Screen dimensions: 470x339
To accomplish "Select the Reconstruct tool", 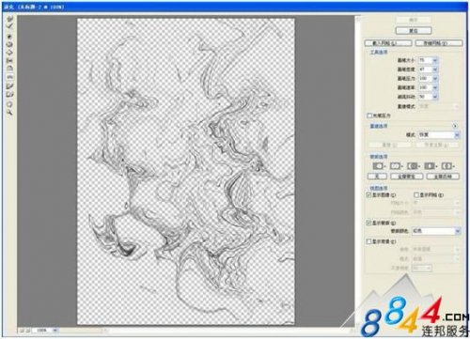I will click(10, 27).
